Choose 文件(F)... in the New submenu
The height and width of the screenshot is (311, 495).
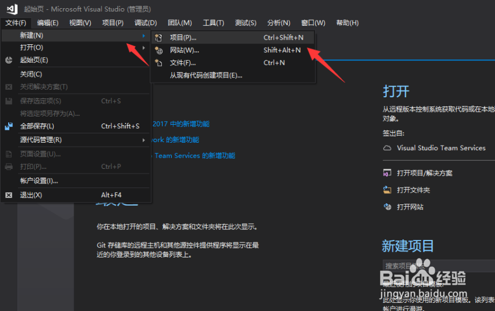(233, 63)
